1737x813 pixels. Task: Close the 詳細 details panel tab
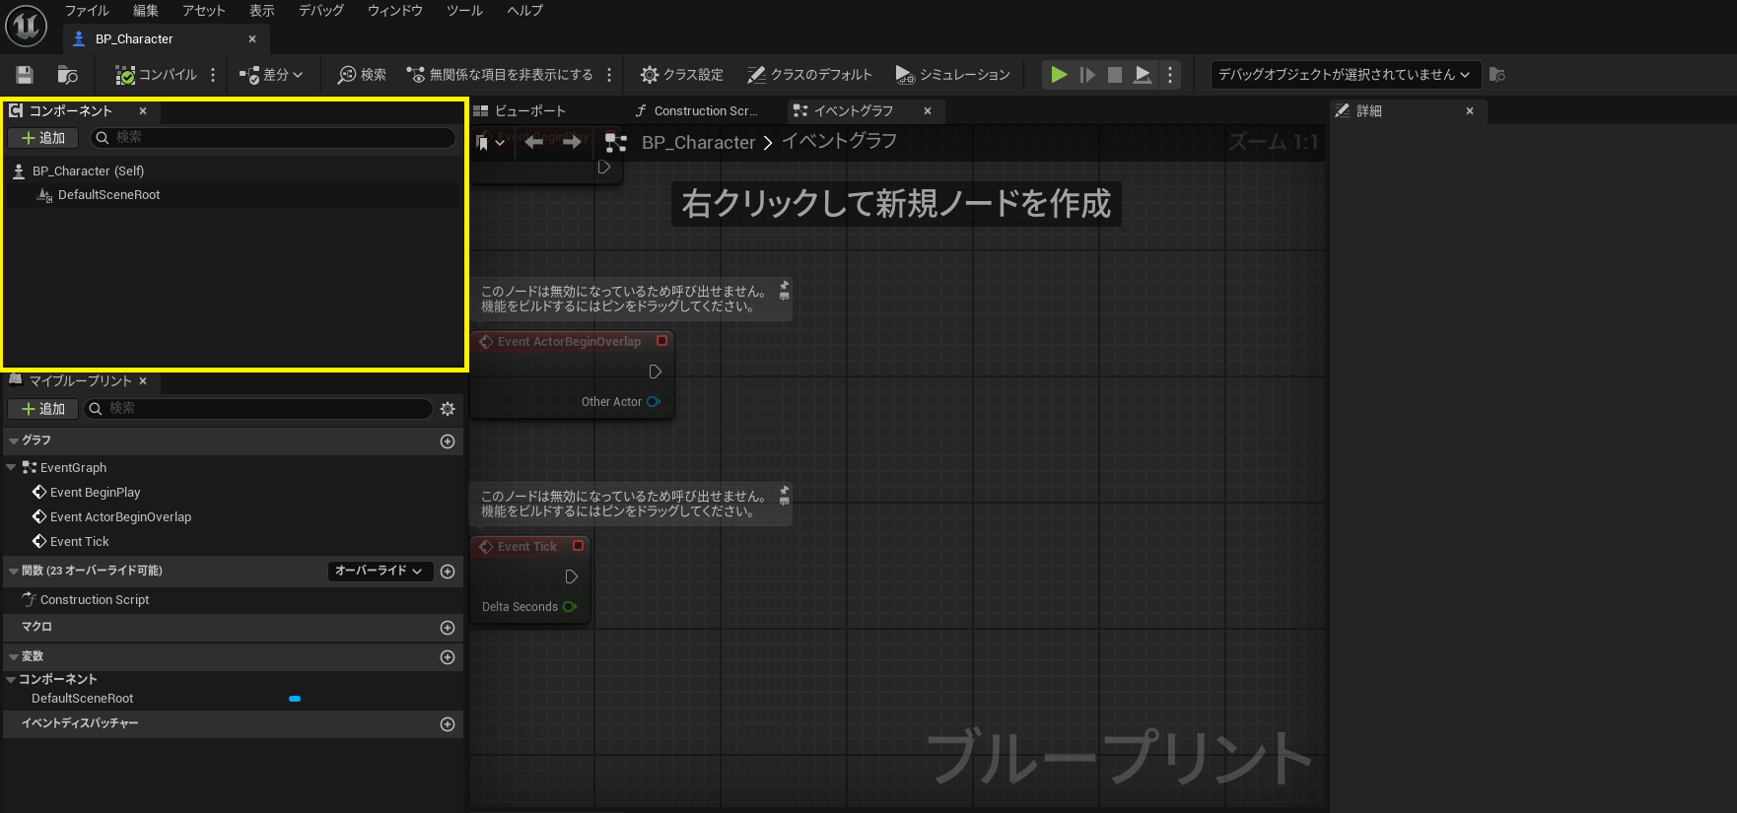pyautogui.click(x=1470, y=111)
